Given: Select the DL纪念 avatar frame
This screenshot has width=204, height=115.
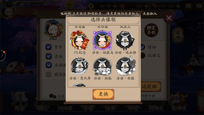Looking at the screenshot, I should point(80,40).
